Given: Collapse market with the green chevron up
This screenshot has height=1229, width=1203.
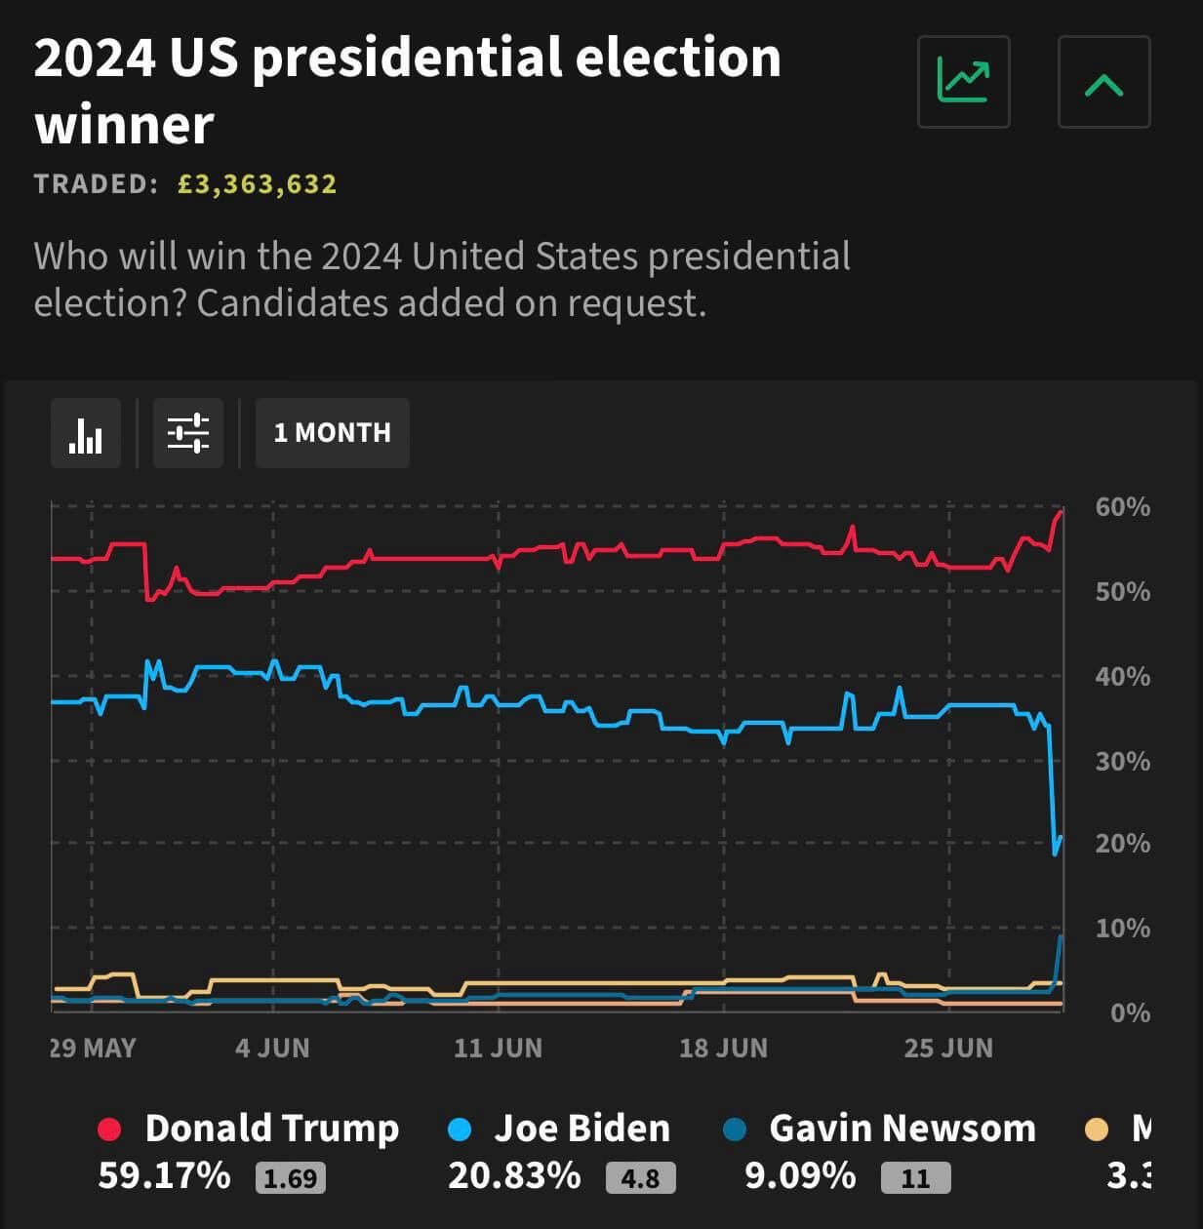Looking at the screenshot, I should coord(1103,82).
